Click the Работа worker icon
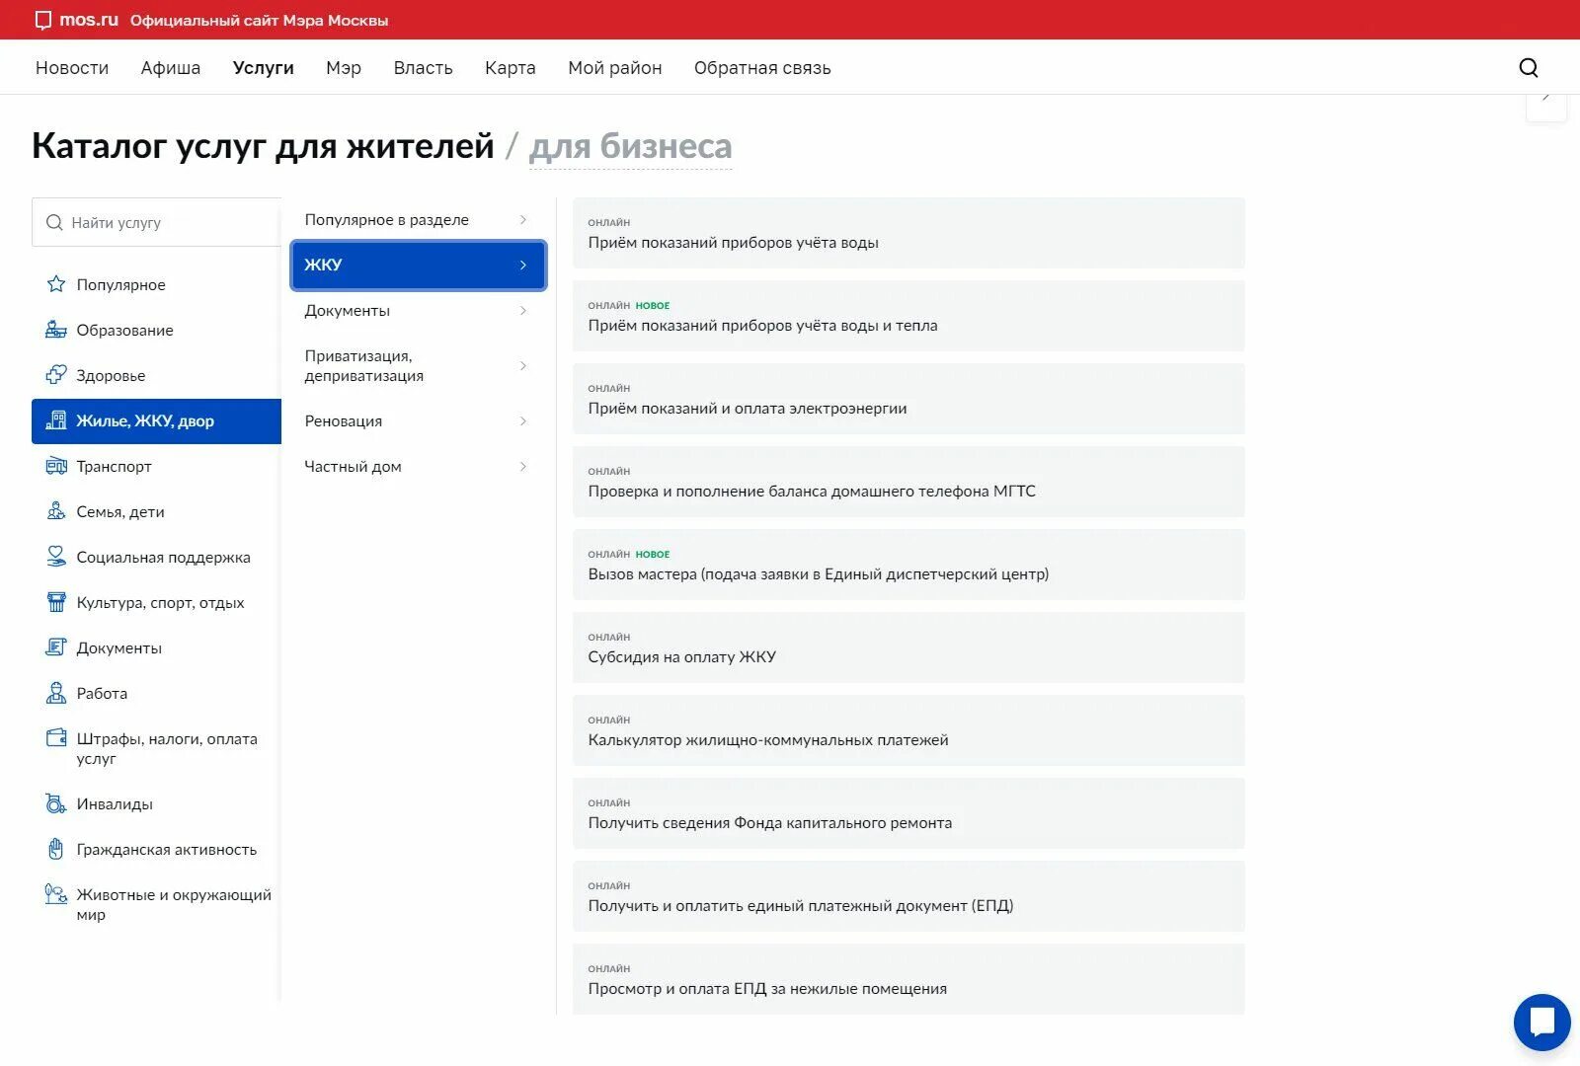1580x1066 pixels. 56,693
